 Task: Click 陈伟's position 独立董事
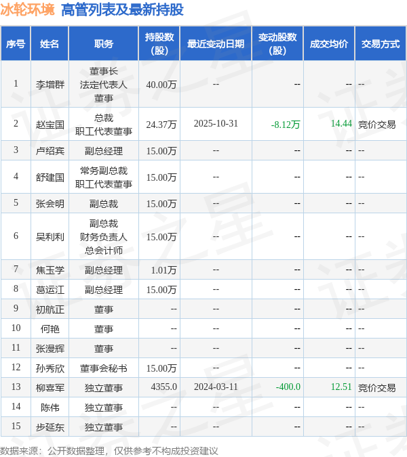pos(104,408)
